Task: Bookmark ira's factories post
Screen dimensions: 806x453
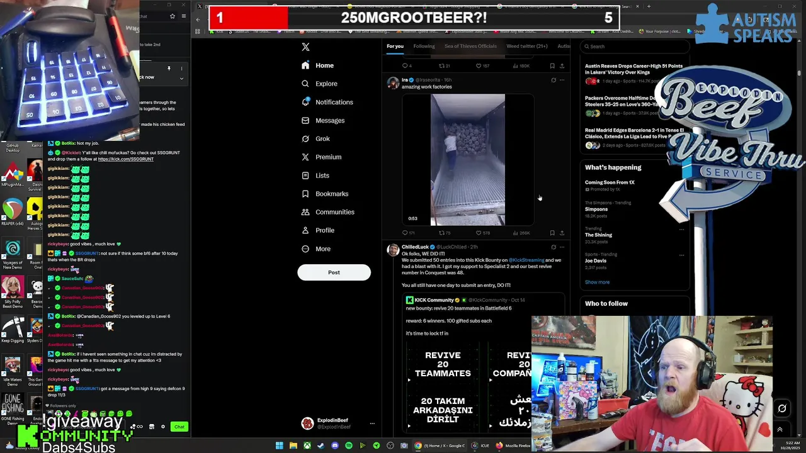Action: pyautogui.click(x=552, y=233)
